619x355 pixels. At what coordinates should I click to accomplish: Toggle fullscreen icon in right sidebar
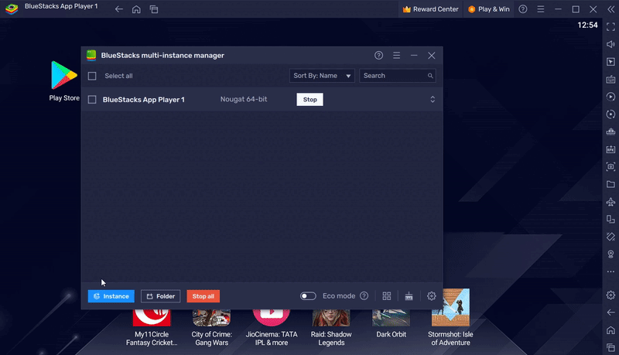(610, 27)
